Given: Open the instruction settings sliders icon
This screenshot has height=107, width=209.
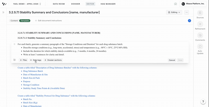Looking at the screenshot, I should tap(14, 60).
